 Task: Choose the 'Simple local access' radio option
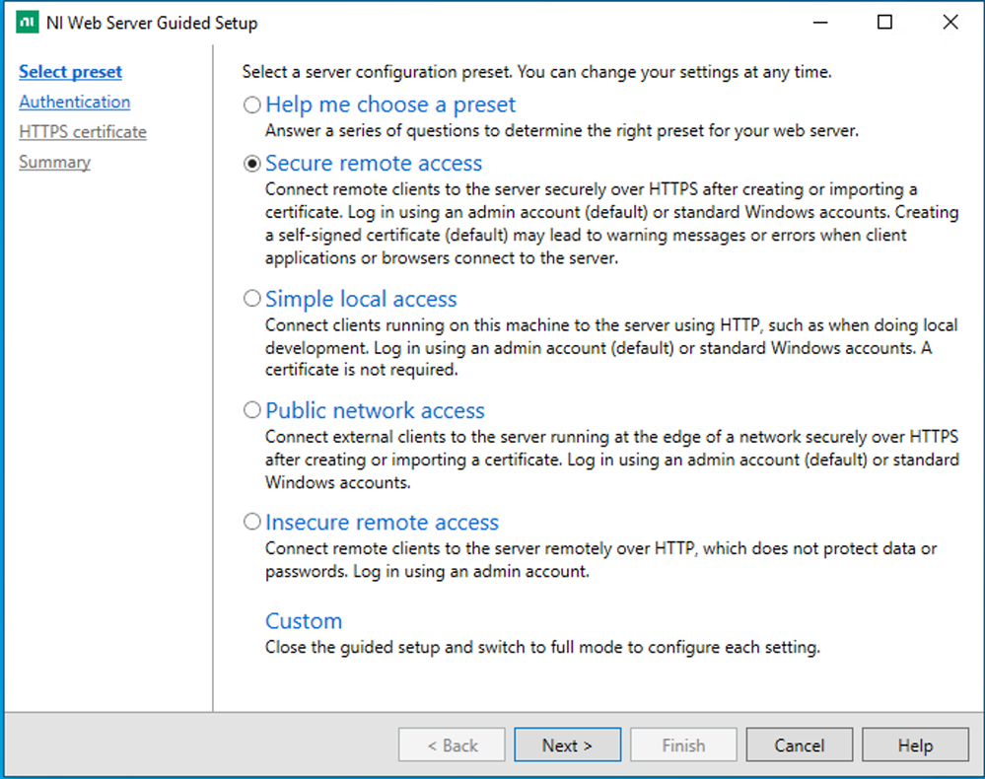pyautogui.click(x=252, y=299)
